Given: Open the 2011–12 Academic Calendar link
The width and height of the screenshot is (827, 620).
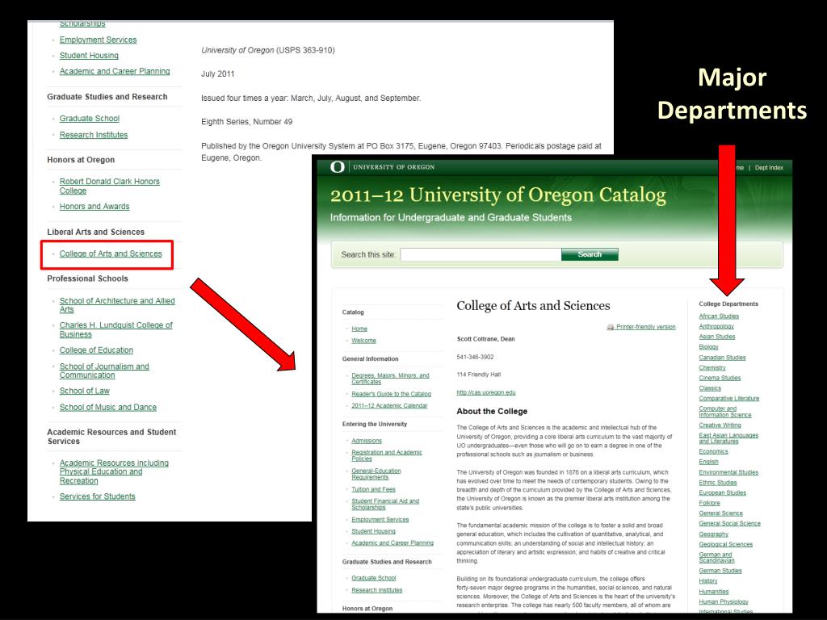Looking at the screenshot, I should click(389, 406).
